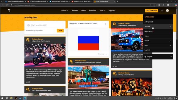This screenshot has width=178, height=100.
Task: Select Log Out in the profile menu
Action: [x=158, y=50]
